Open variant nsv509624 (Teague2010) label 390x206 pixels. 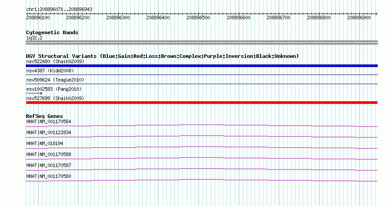tap(55, 80)
